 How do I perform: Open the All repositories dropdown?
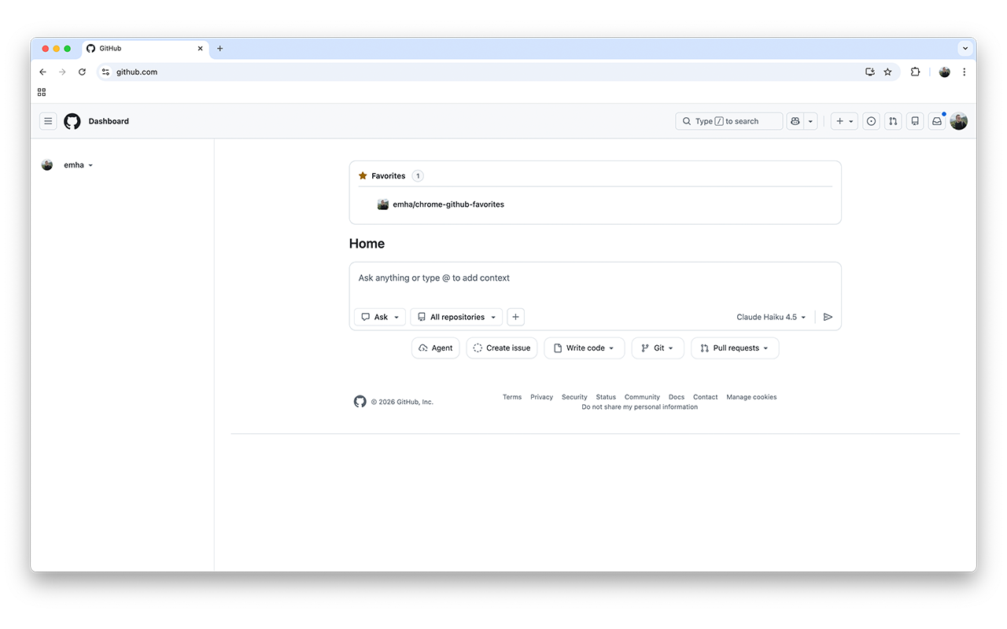pos(456,317)
